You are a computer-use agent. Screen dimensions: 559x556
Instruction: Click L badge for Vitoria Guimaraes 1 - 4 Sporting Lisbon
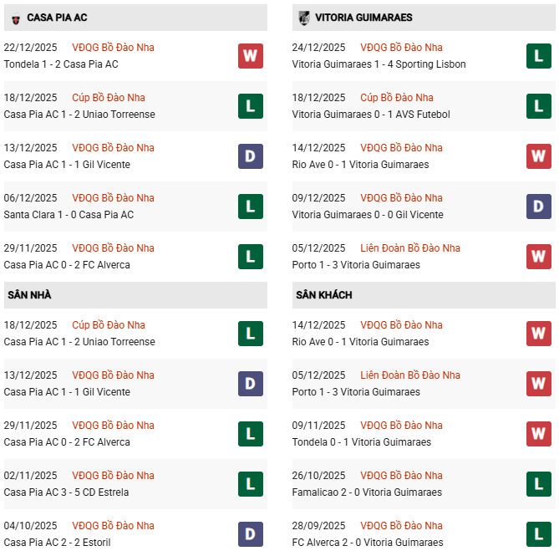click(538, 56)
